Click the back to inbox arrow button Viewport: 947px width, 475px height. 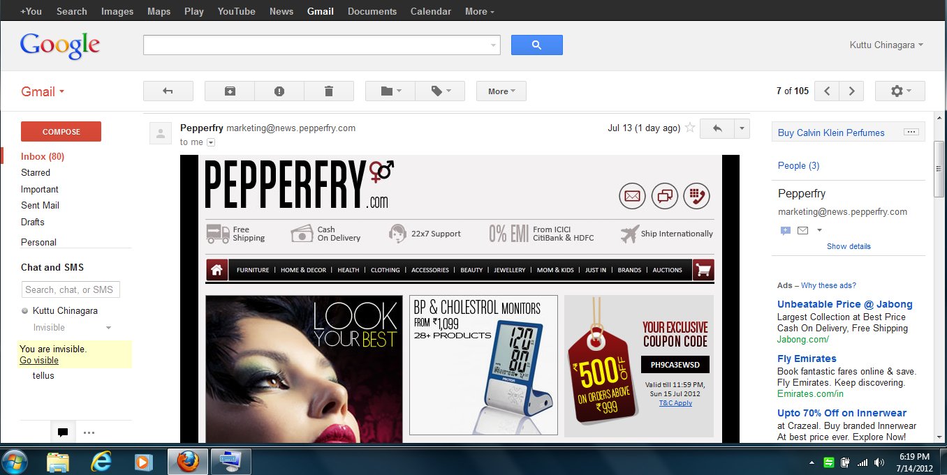168,91
